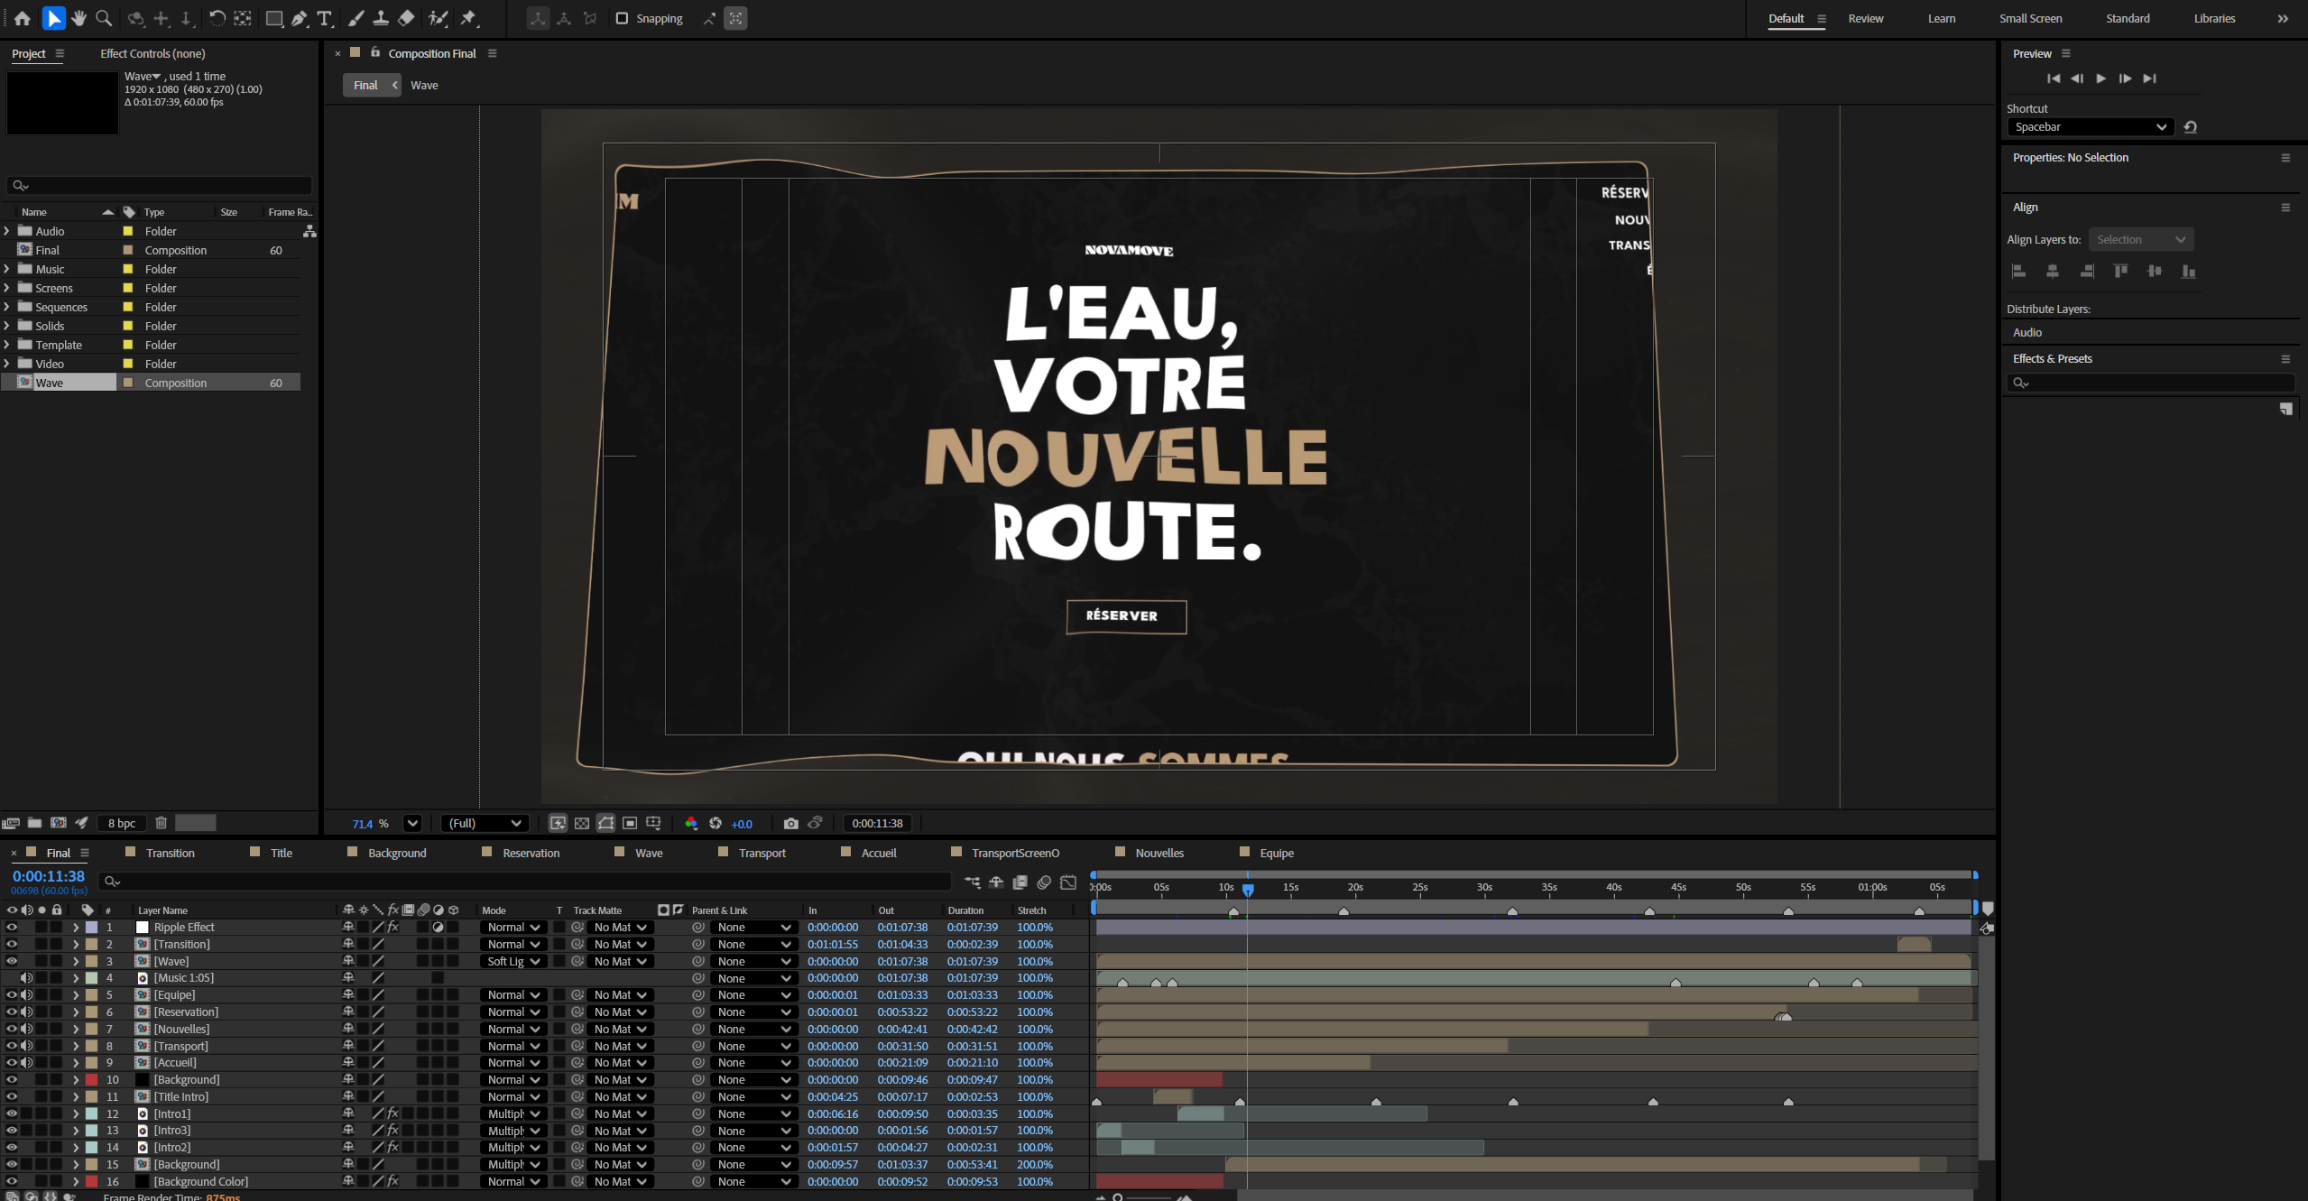This screenshot has height=1201, width=2308.
Task: Open the Review workspace
Action: [x=1865, y=18]
